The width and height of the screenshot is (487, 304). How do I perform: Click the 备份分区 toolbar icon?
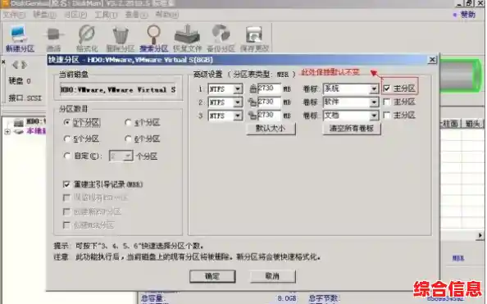point(221,39)
